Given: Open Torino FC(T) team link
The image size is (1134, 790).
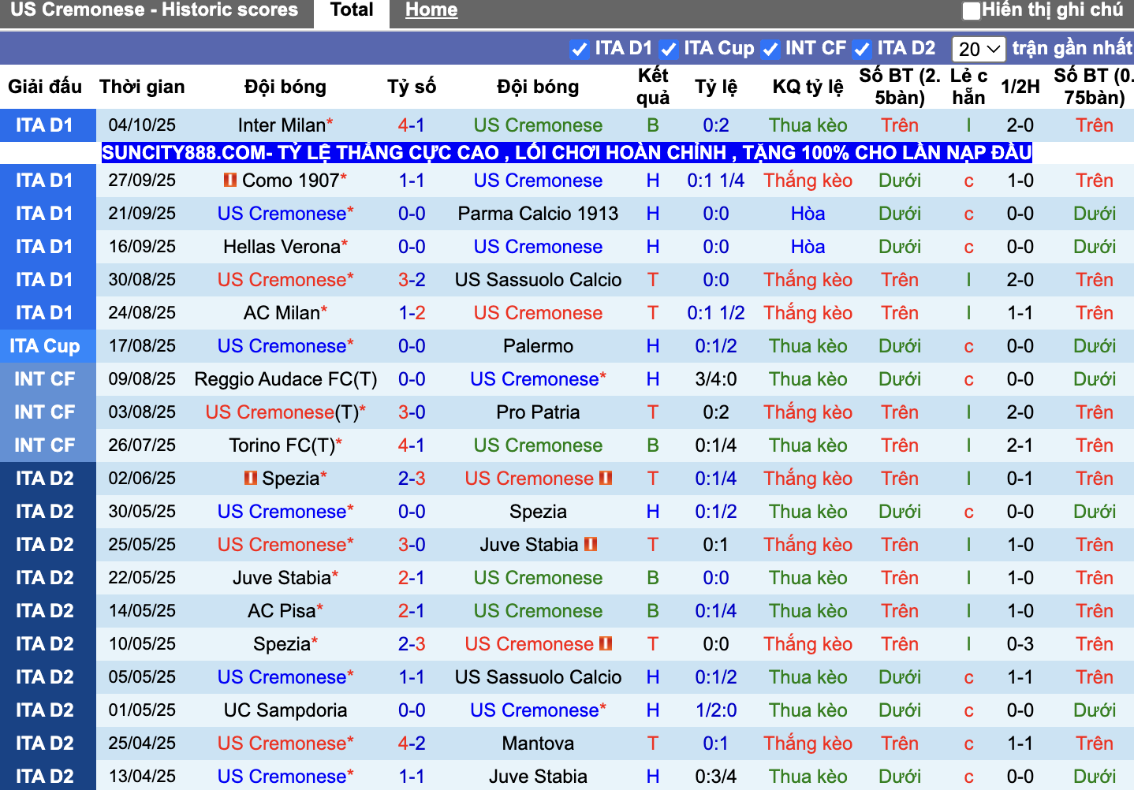Looking at the screenshot, I should click(282, 445).
